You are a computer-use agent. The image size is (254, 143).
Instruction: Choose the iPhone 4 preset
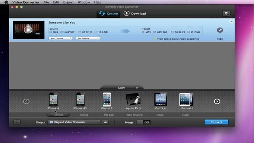coord(53,101)
